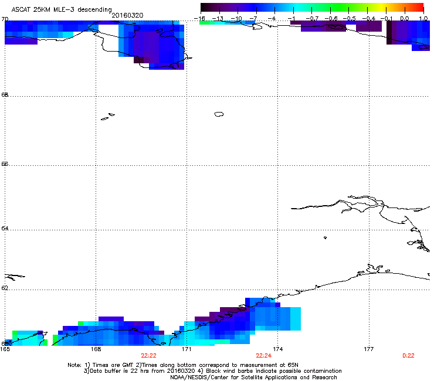434x381 pixels.
Task: Select the 1.0 color scale label
Action: [423, 19]
